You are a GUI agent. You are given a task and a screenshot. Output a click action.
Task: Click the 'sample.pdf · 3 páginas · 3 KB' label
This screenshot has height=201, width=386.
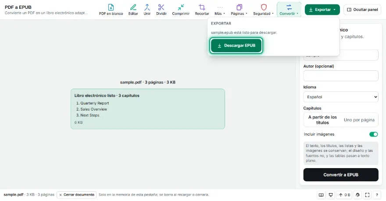pyautogui.click(x=148, y=82)
